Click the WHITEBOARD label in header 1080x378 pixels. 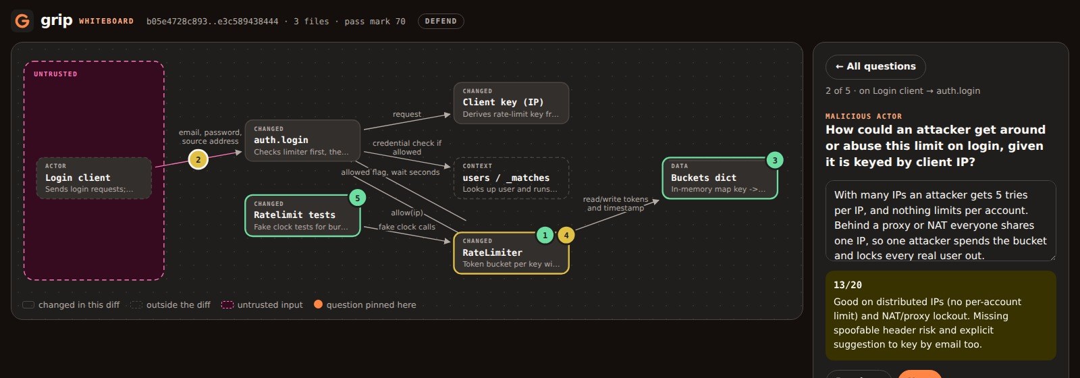(106, 22)
